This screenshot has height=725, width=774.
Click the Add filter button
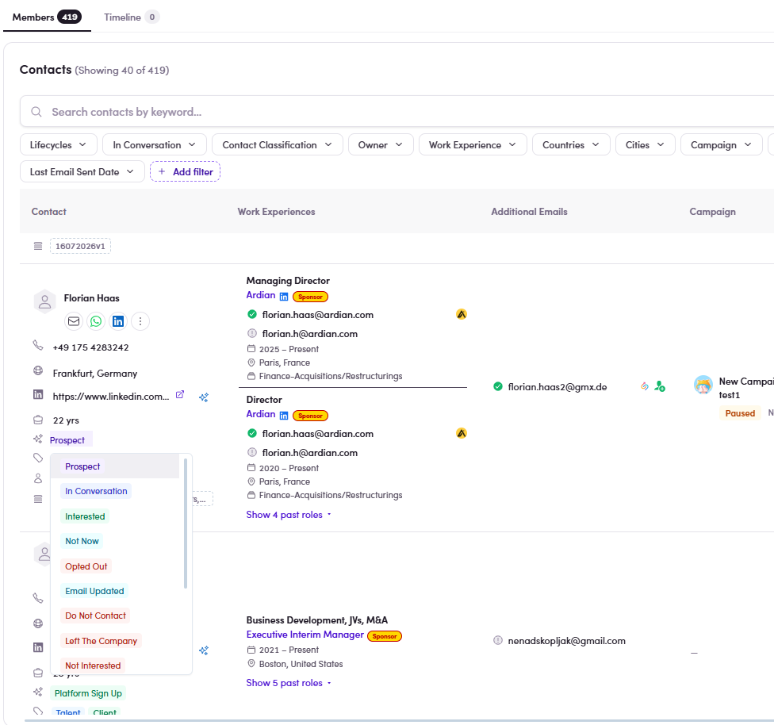[x=185, y=172]
